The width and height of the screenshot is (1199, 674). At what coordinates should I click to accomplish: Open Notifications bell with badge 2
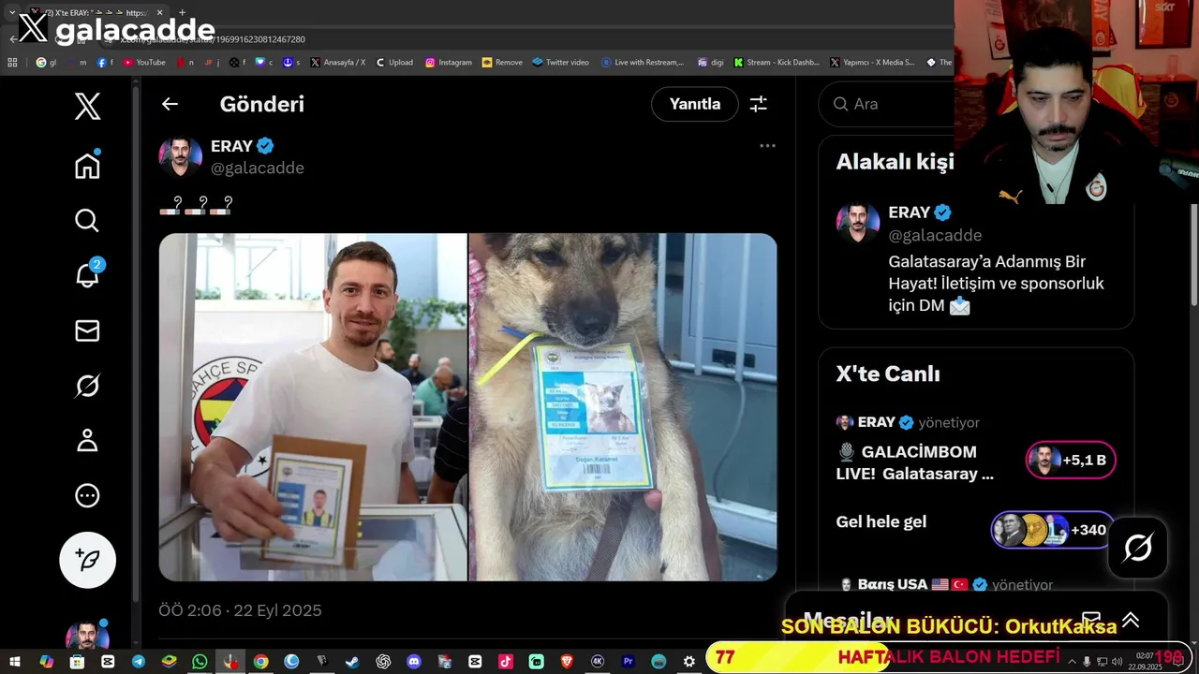pos(87,274)
